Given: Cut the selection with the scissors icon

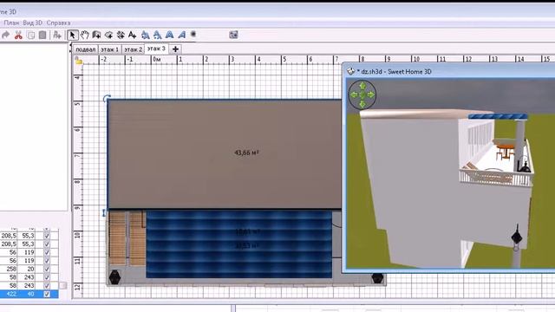Looking at the screenshot, I should click(x=18, y=35).
